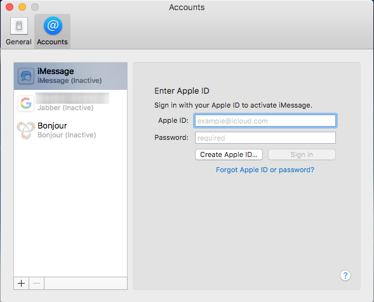
Task: Click the iMessage speech bubble icon
Action: click(26, 76)
